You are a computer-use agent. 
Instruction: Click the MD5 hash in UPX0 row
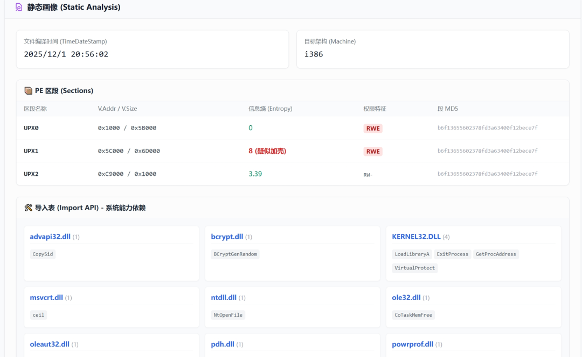487,128
